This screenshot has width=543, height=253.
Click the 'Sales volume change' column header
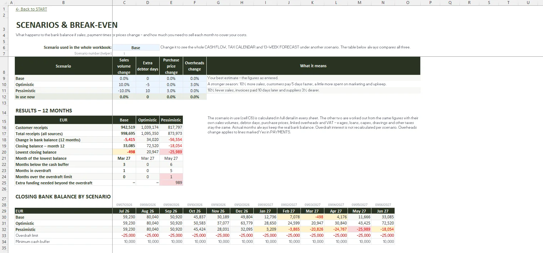pyautogui.click(x=124, y=66)
